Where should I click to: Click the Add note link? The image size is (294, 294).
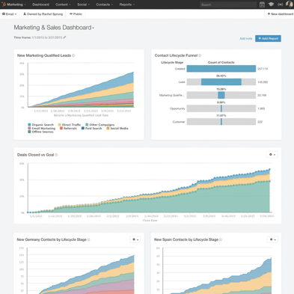click(246, 39)
